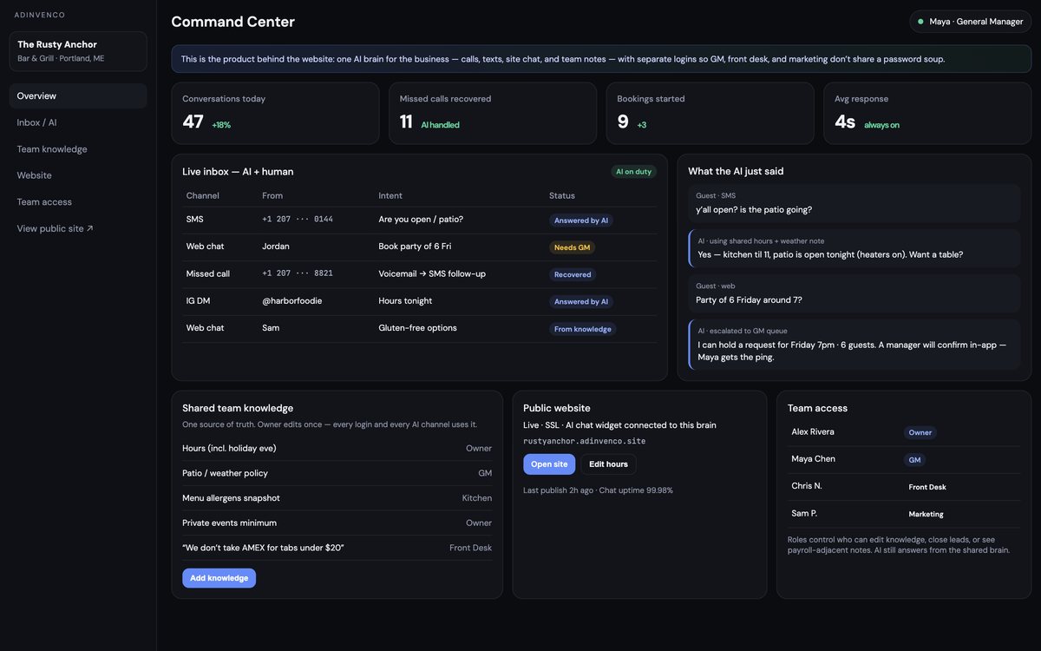Click the product description info banner
The height and width of the screenshot is (651, 1041).
(x=601, y=59)
